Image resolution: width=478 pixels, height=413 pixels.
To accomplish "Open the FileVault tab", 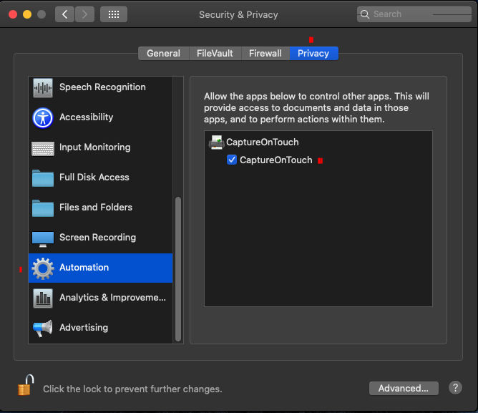I will click(215, 53).
